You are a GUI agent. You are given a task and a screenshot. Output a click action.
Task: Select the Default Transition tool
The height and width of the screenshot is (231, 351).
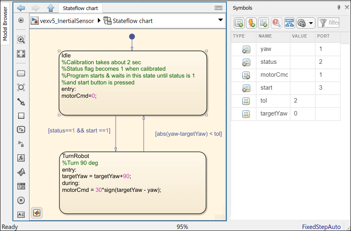pyautogui.click(x=21, y=101)
